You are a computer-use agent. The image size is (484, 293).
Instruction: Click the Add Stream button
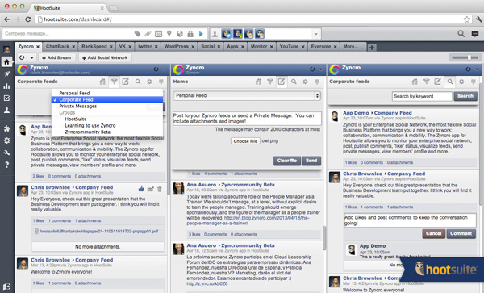[56, 58]
